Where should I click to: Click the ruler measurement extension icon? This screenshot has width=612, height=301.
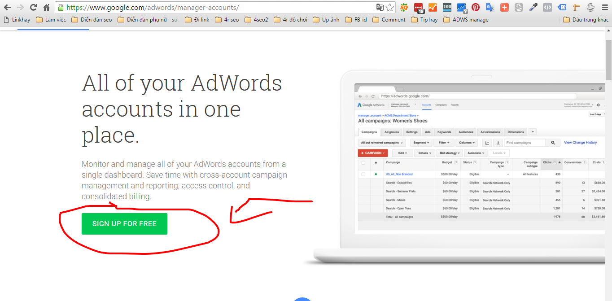pos(576,7)
